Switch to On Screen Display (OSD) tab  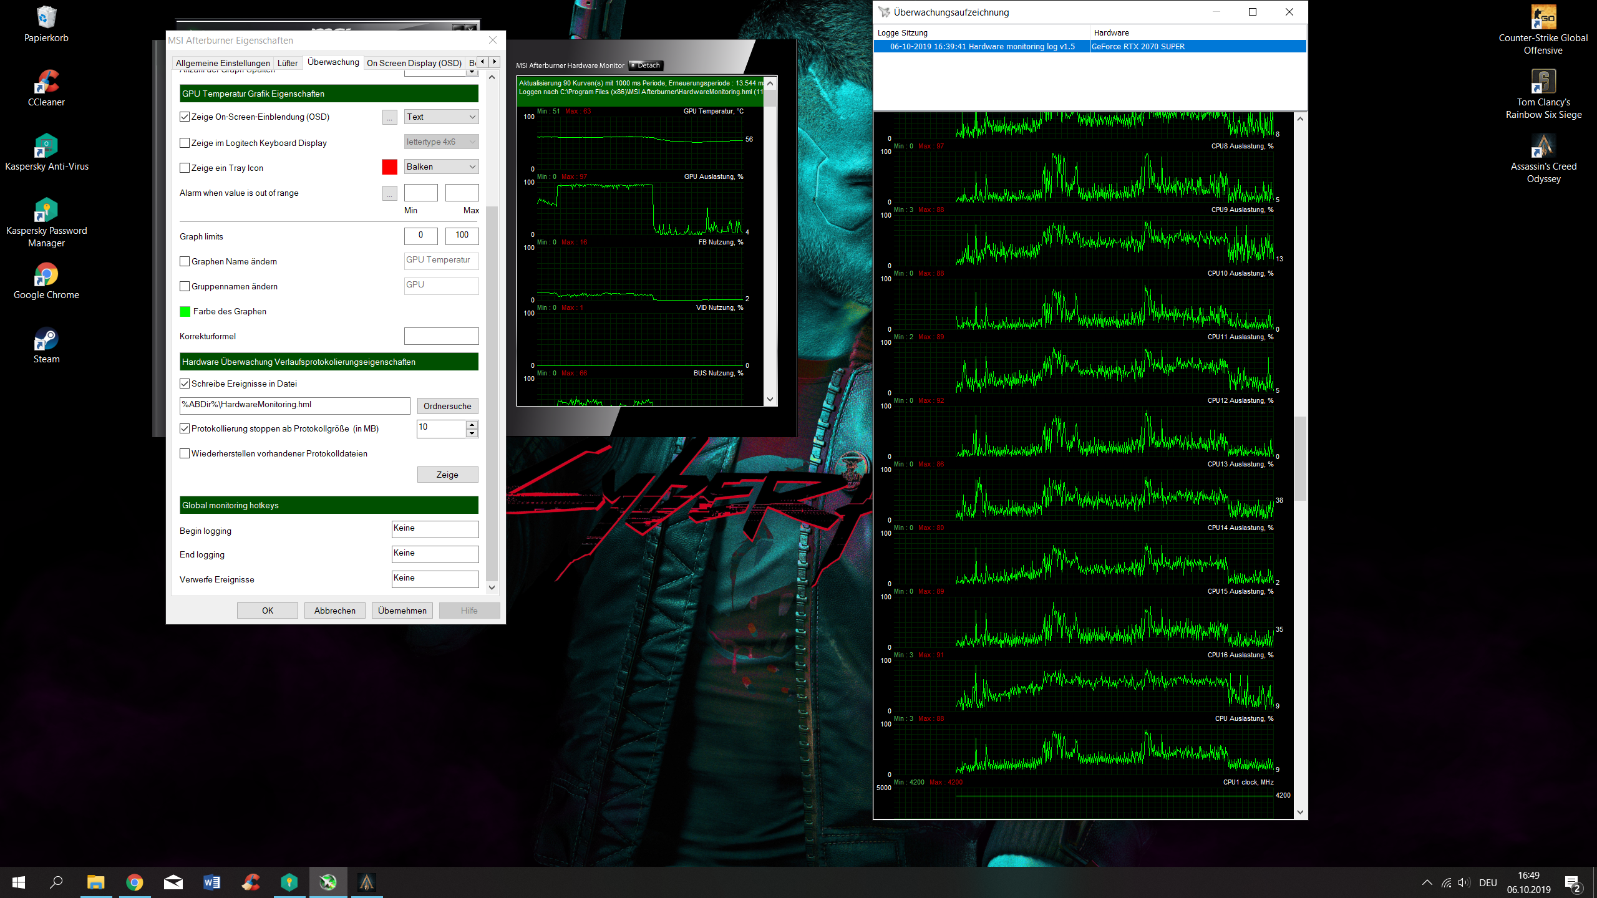click(x=414, y=63)
